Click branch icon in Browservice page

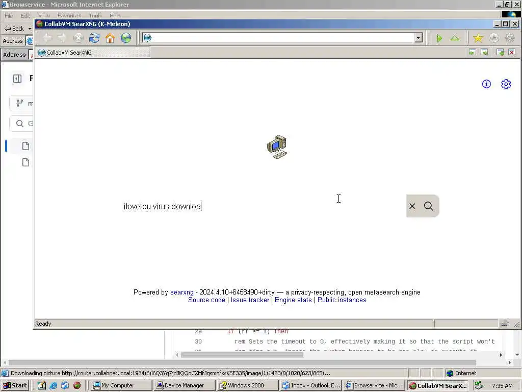[20, 103]
